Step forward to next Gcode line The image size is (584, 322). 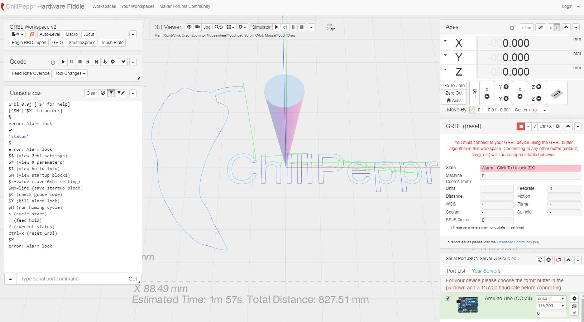point(96,62)
